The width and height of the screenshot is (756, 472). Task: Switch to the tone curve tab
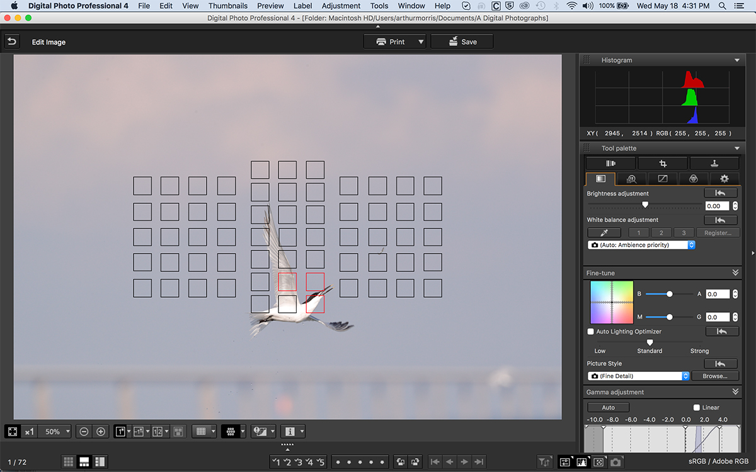click(x=663, y=179)
